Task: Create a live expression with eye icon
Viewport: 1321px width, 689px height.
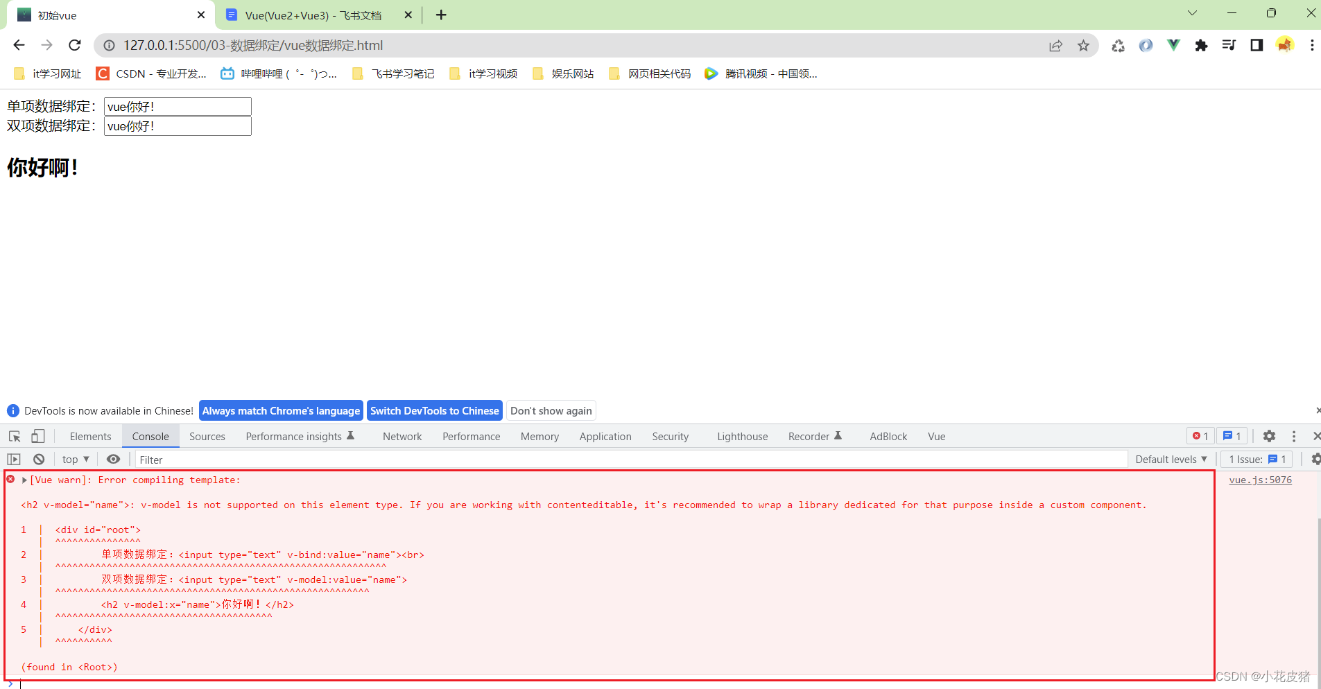Action: (x=113, y=459)
